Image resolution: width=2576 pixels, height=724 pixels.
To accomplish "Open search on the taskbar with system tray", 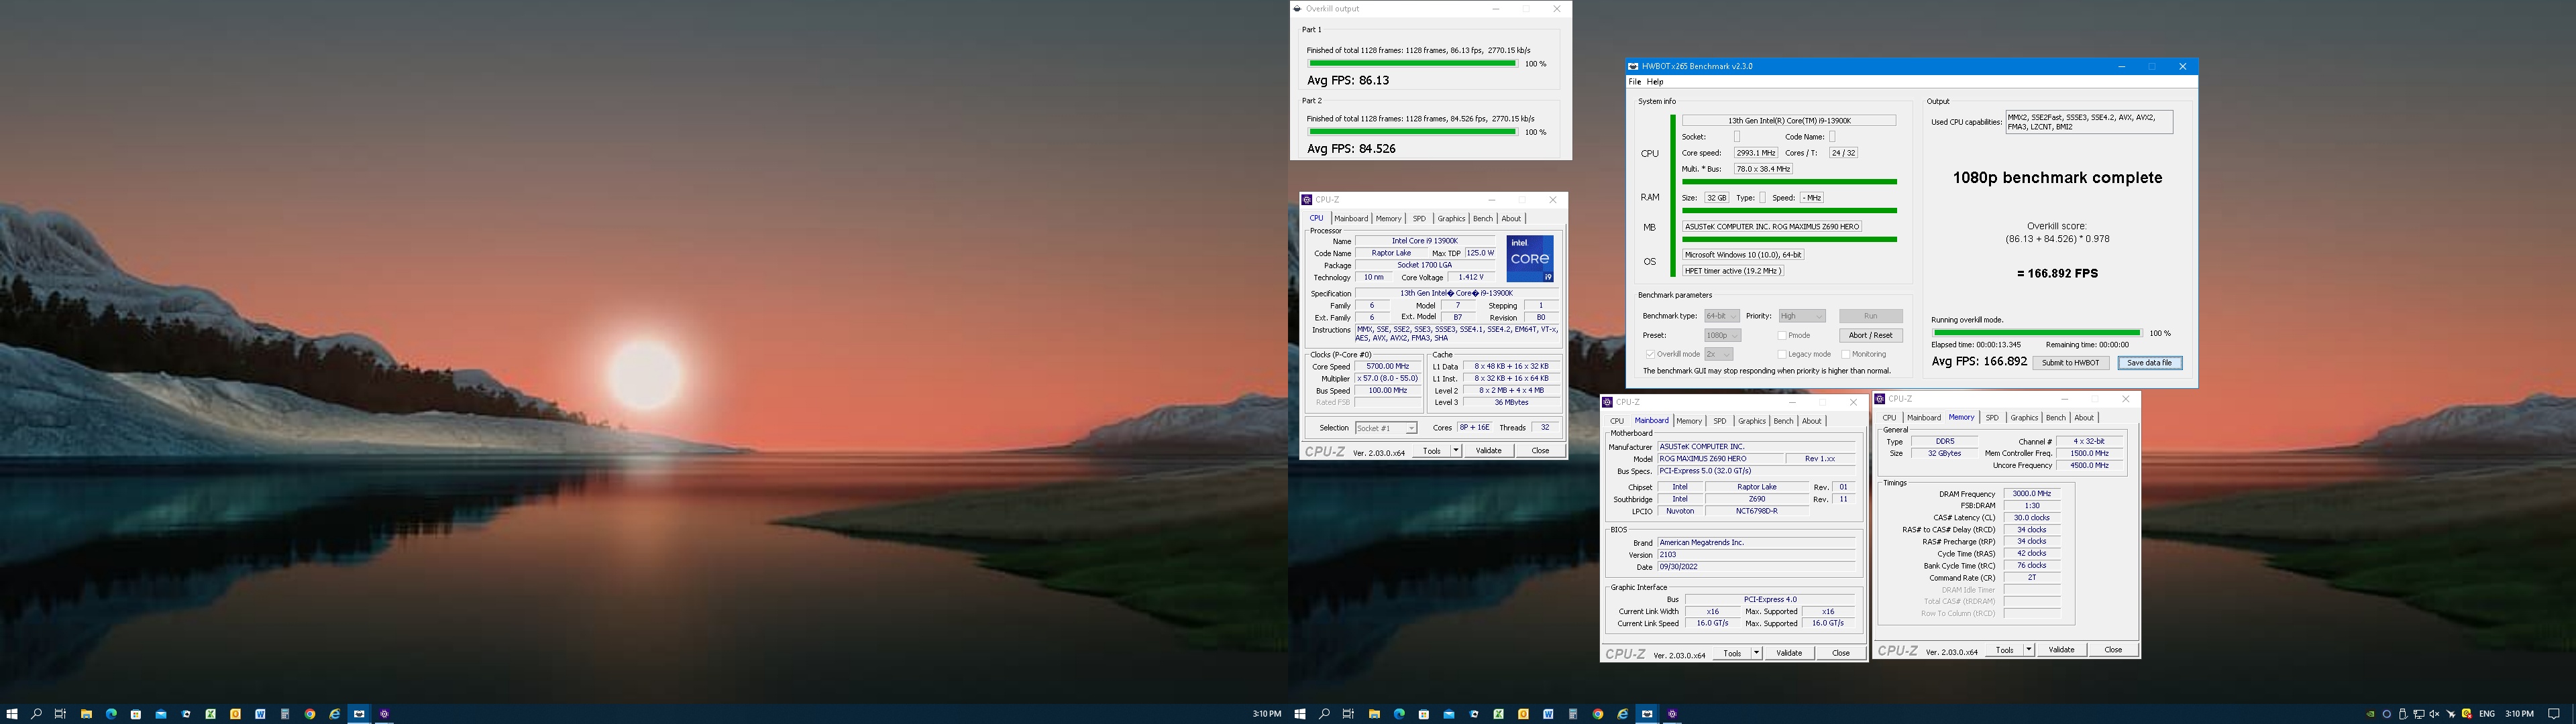I will 1324,714.
